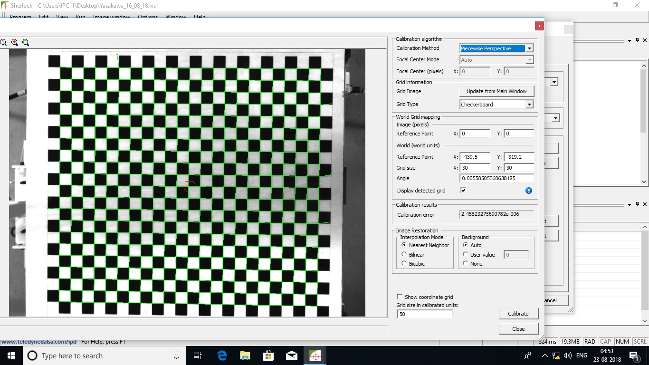Choose the User value background option
This screenshot has width=649, height=365.
coord(465,254)
